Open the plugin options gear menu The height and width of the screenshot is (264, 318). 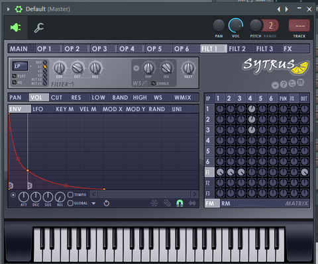pyautogui.click(x=19, y=9)
